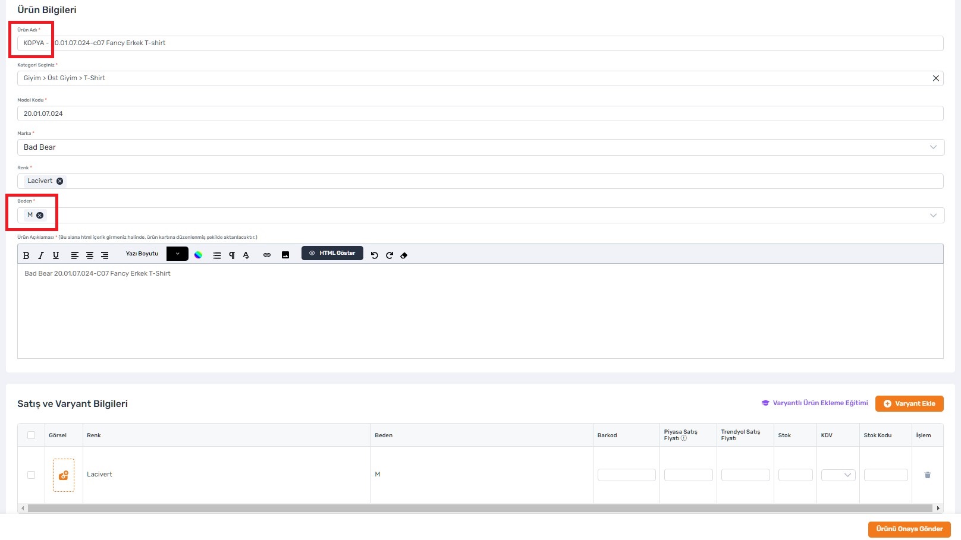961x540 pixels.
Task: Insert an image into the description
Action: (x=285, y=255)
